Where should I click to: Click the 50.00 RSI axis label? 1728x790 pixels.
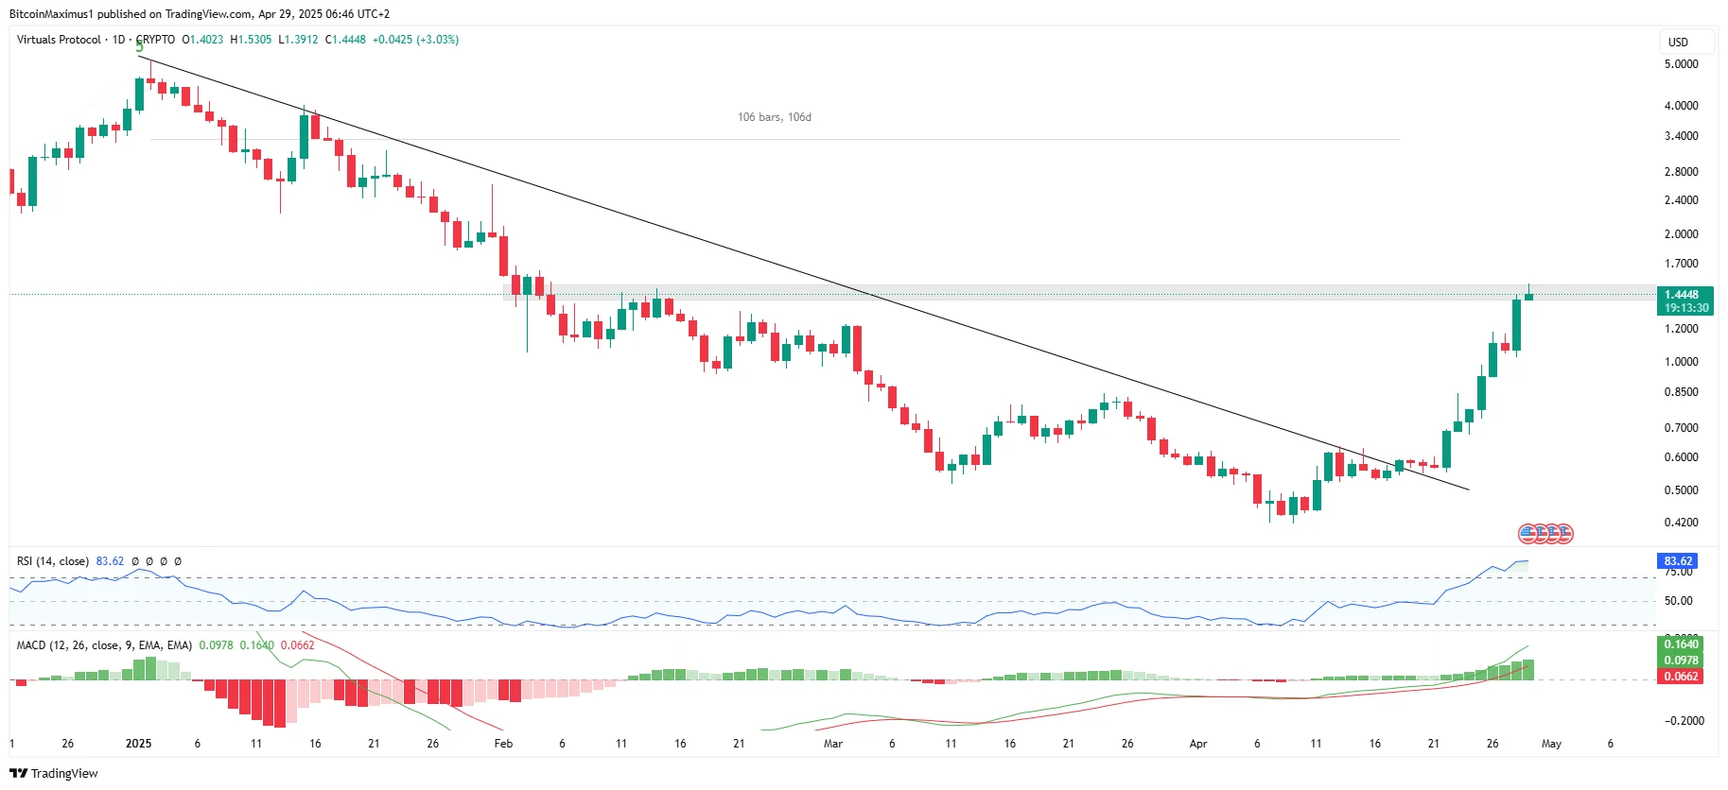[1678, 601]
